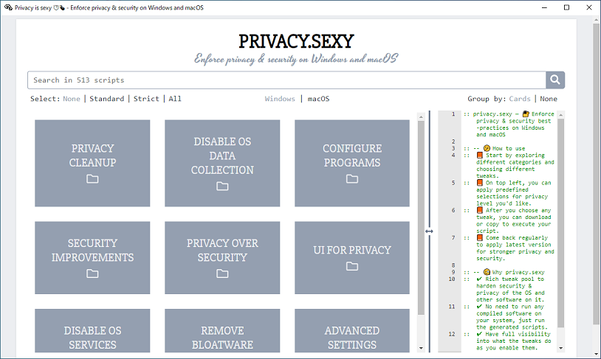Select All scripts preset

click(175, 99)
